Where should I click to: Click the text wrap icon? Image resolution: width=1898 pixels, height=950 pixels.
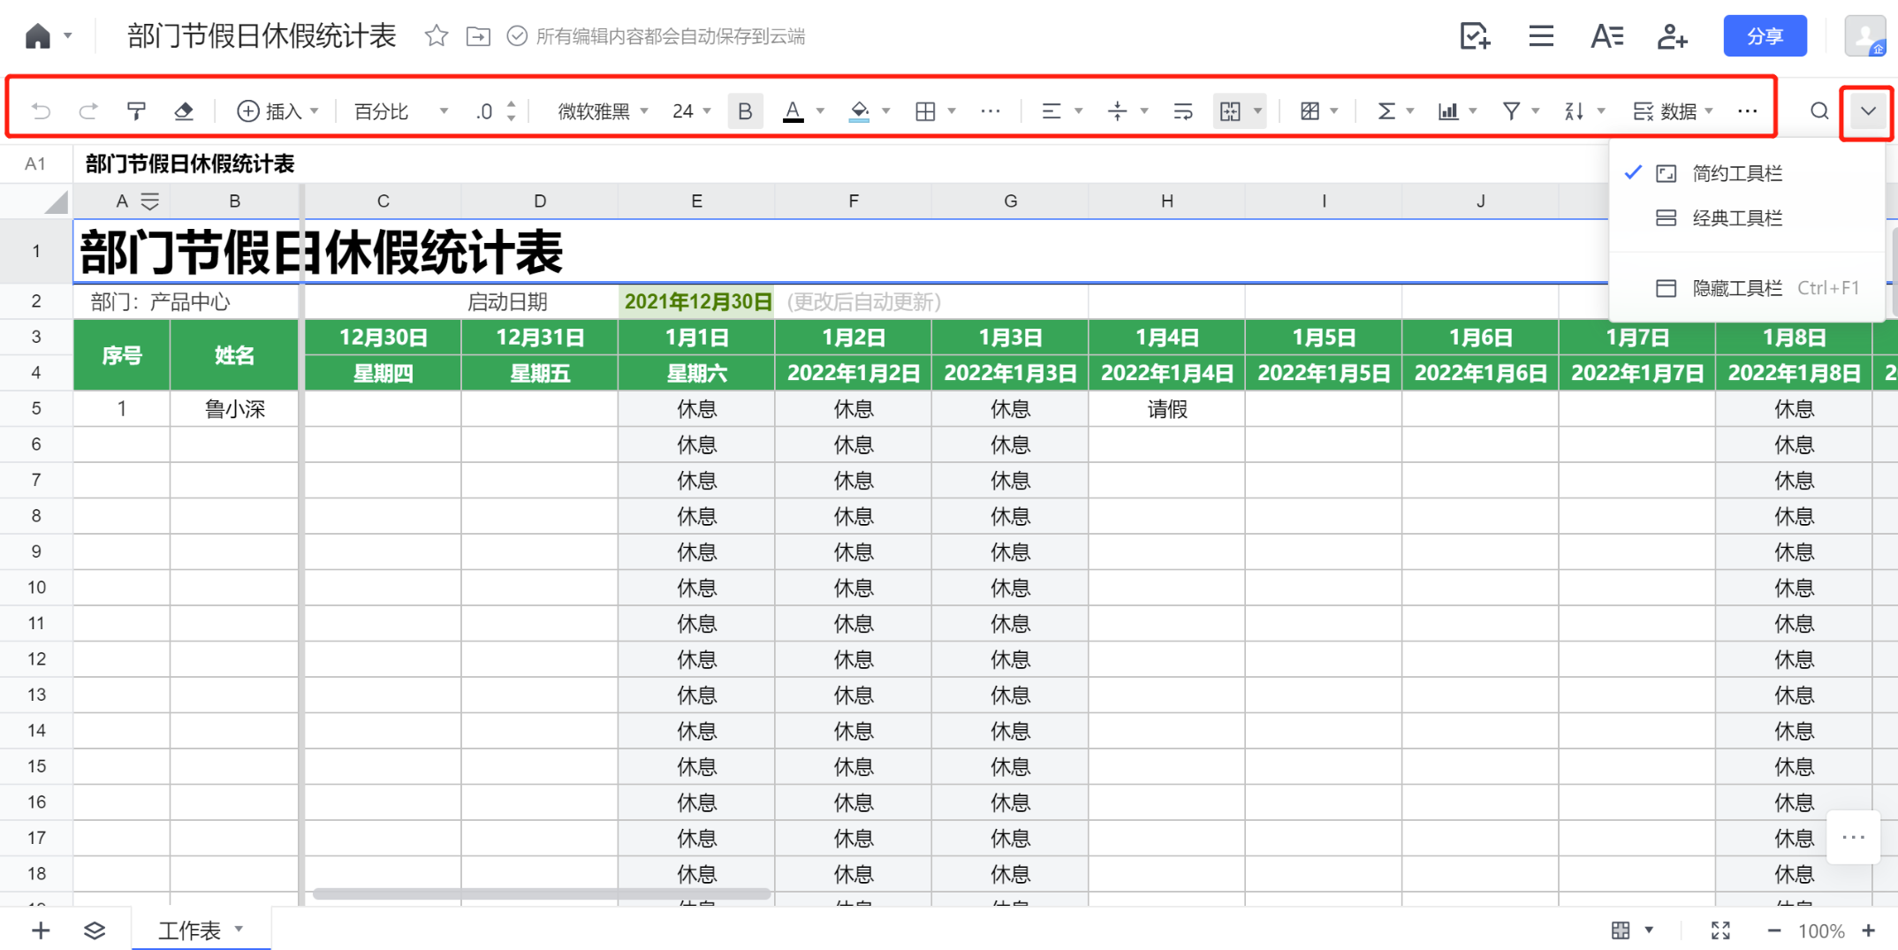(x=1182, y=111)
